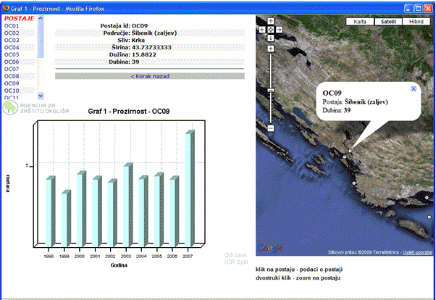Viewport: 436px width, 300px height.
Task: Open station OC05 from the list
Action: click(x=12, y=54)
